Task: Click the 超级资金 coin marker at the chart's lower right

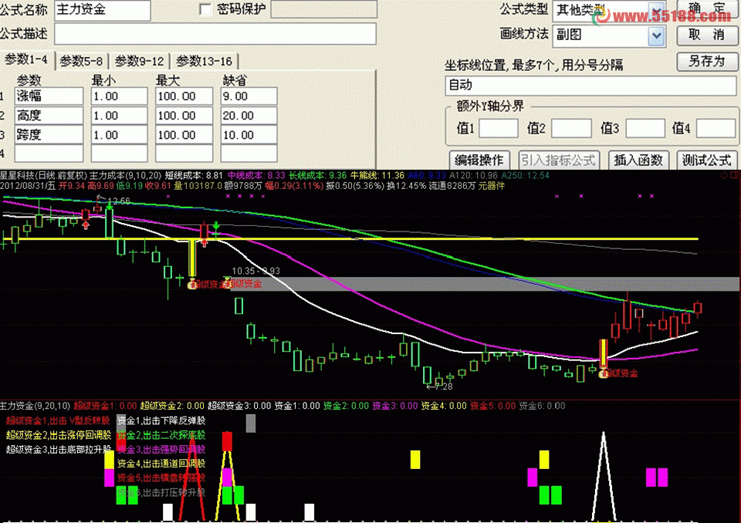Action: coord(604,374)
